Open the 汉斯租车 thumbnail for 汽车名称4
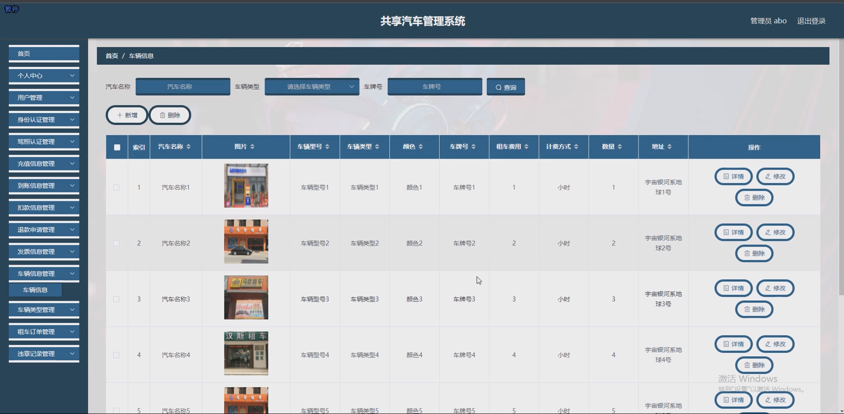The image size is (844, 414). coord(246,354)
